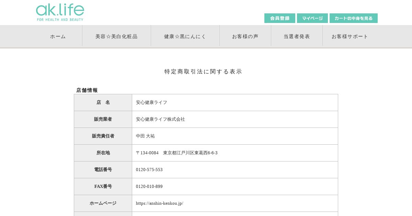
Task: Click the 販売責任者 label cell
Action: point(103,136)
